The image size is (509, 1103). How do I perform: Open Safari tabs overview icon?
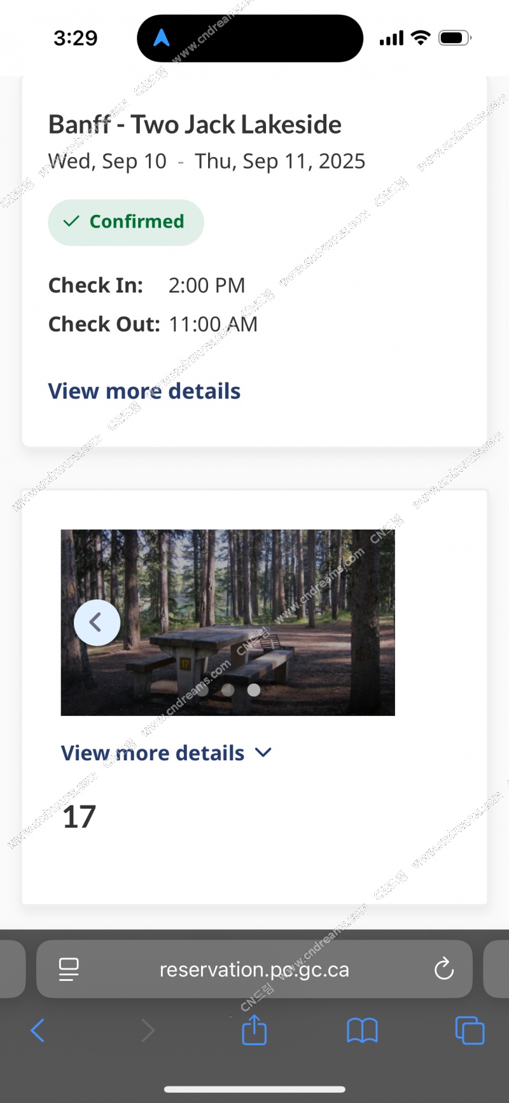click(x=470, y=1031)
